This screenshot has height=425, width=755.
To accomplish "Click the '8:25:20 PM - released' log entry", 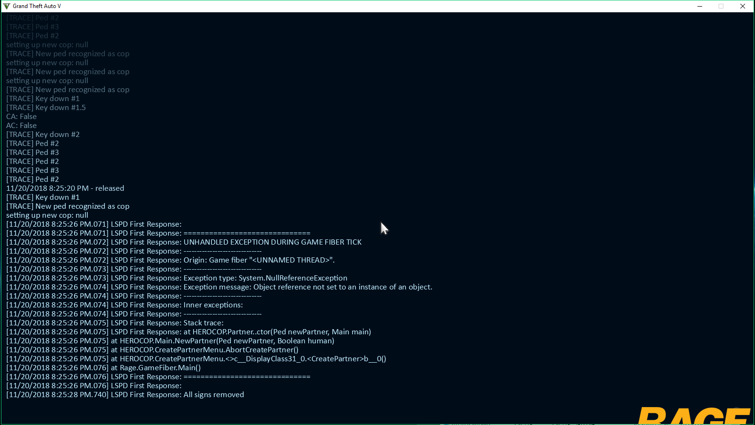I will point(65,188).
